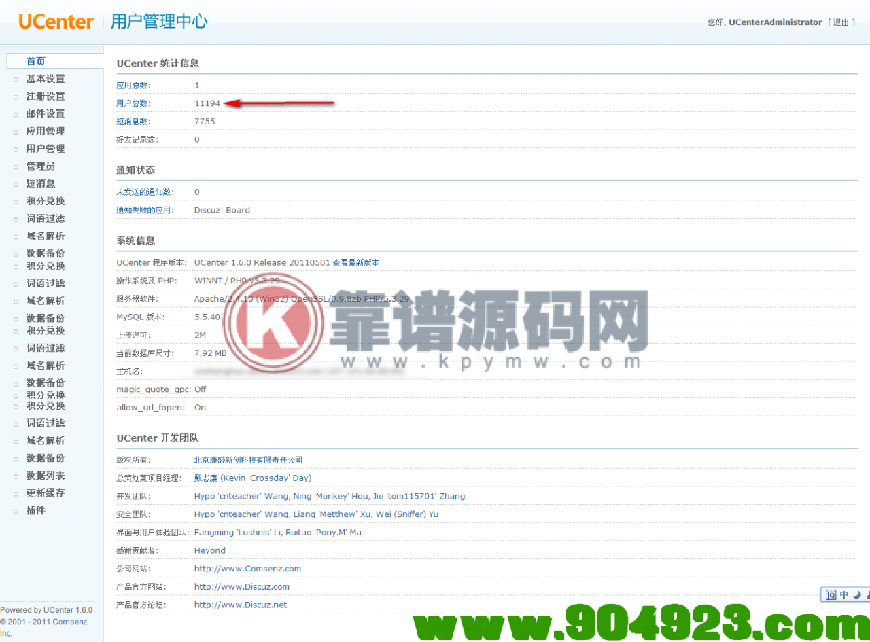The image size is (870, 642).
Task: Open the 插件 menu item
Action: click(35, 510)
